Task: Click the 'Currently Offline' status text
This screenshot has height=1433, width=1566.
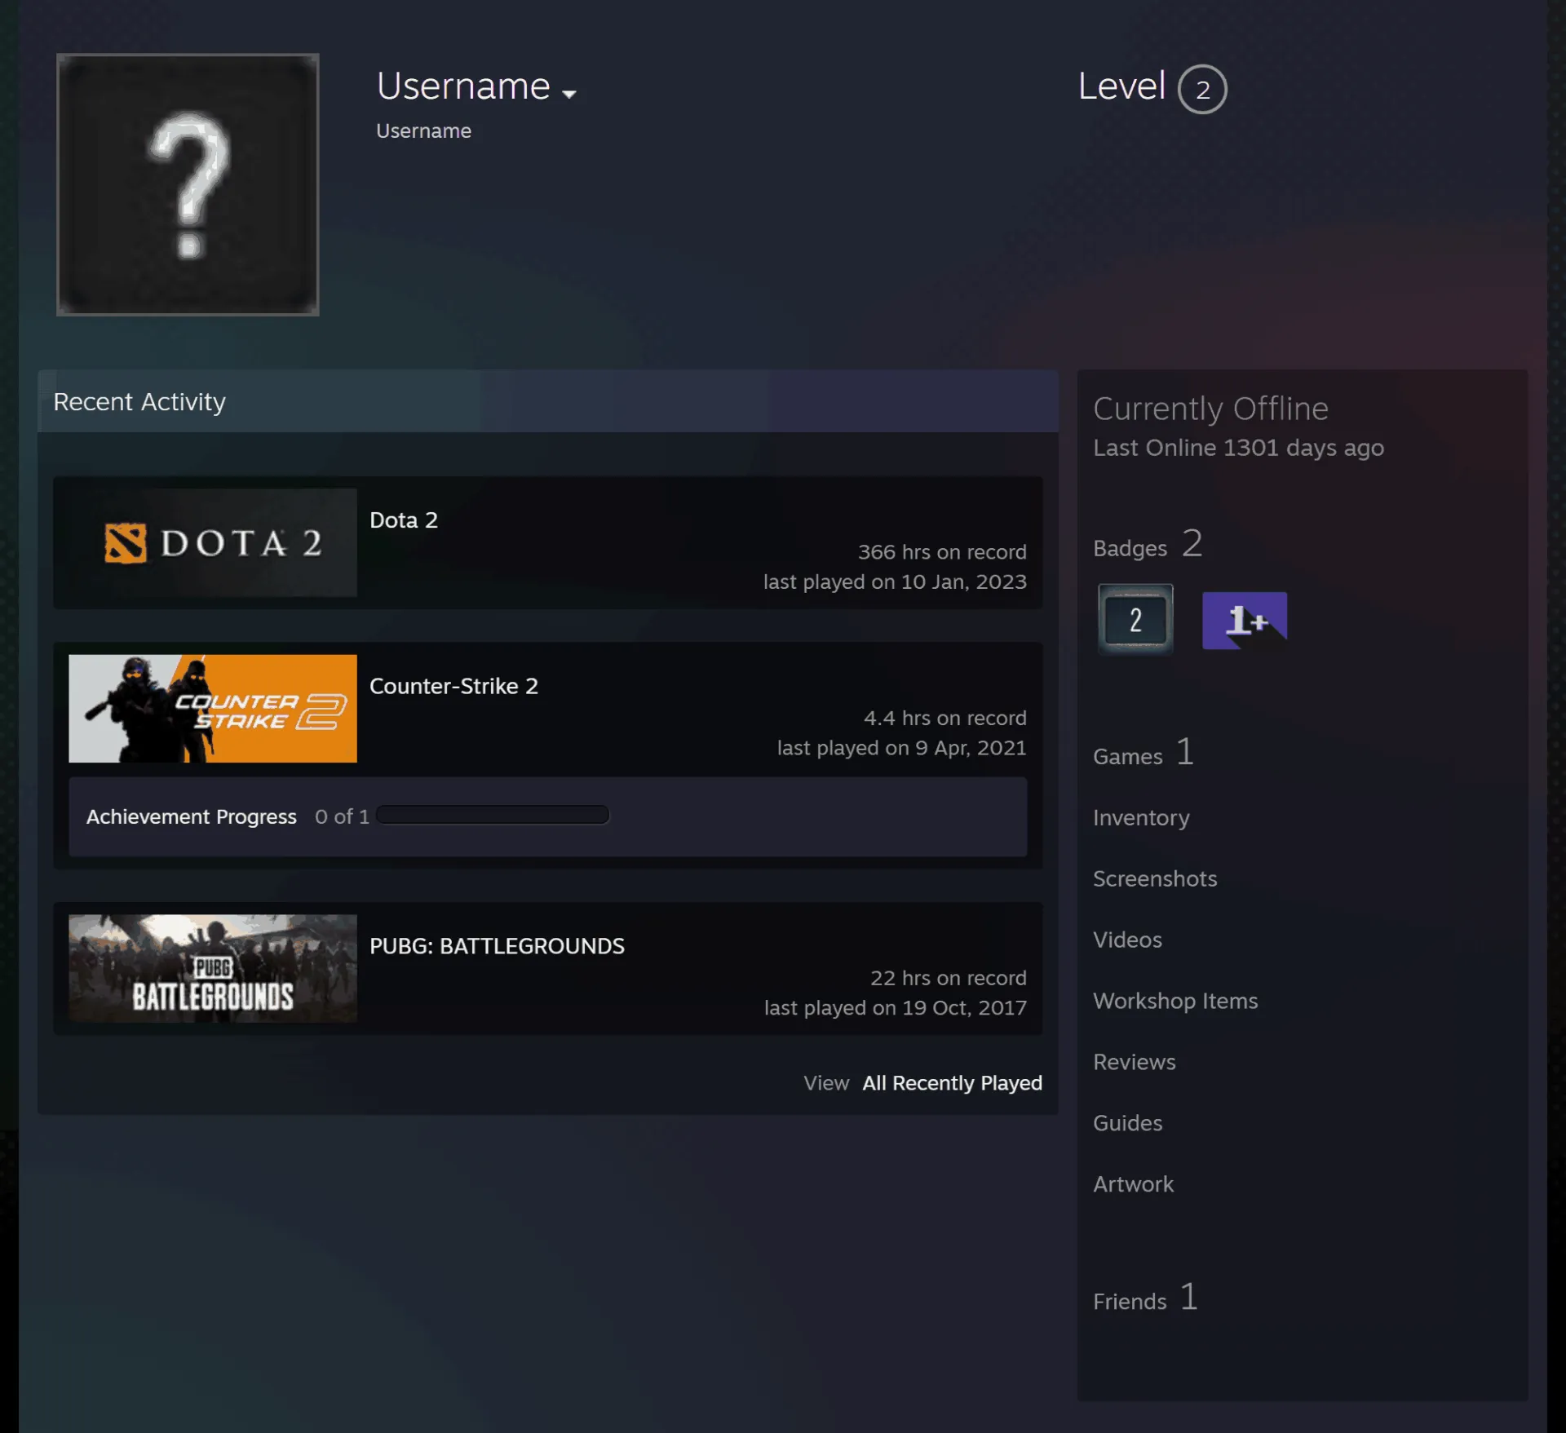Action: tap(1210, 409)
